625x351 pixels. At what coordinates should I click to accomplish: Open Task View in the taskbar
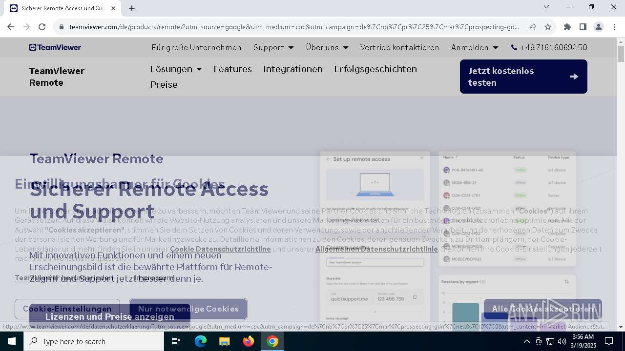[x=176, y=341]
